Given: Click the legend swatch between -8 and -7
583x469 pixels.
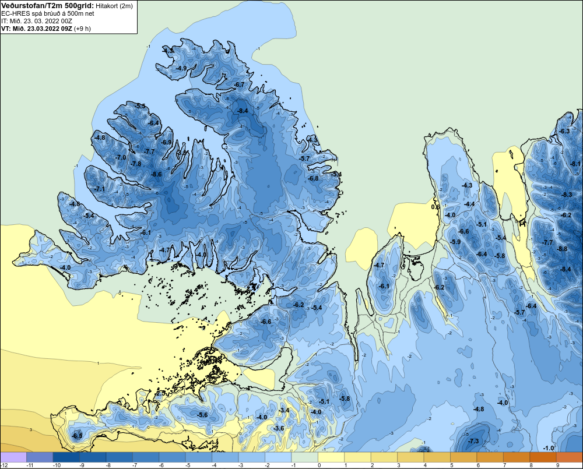Looking at the screenshot, I should coord(120,457).
